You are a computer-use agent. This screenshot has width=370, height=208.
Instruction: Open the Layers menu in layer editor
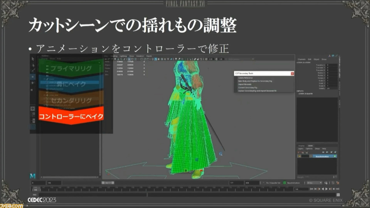pyautogui.click(x=301, y=149)
